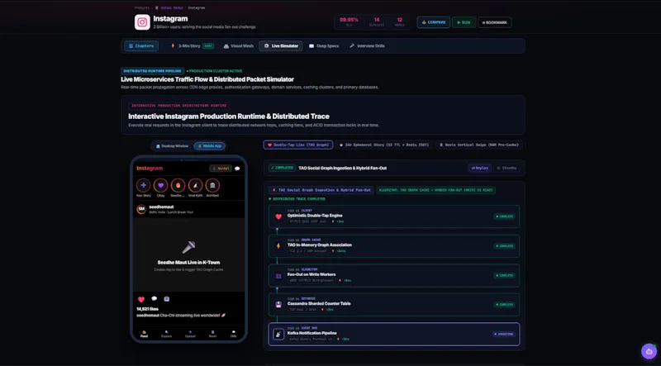The width and height of the screenshot is (661, 366).
Task: Click the Instagram logo icon in header
Action: [x=142, y=22]
